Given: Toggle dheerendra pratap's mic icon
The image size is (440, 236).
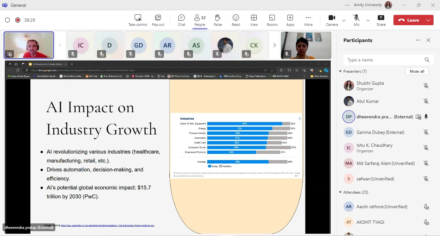Looking at the screenshot, I should tap(426, 117).
